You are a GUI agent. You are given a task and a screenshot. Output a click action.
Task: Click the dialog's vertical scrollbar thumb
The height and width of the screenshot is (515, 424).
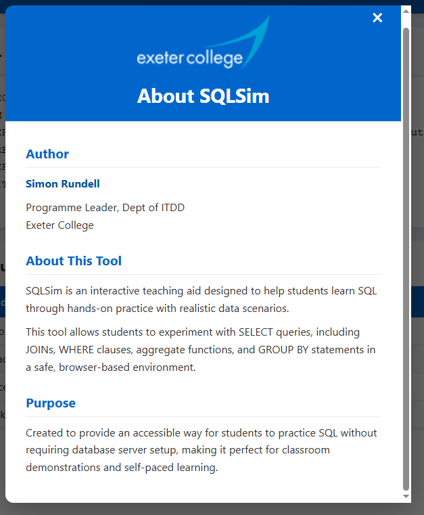[x=406, y=257]
